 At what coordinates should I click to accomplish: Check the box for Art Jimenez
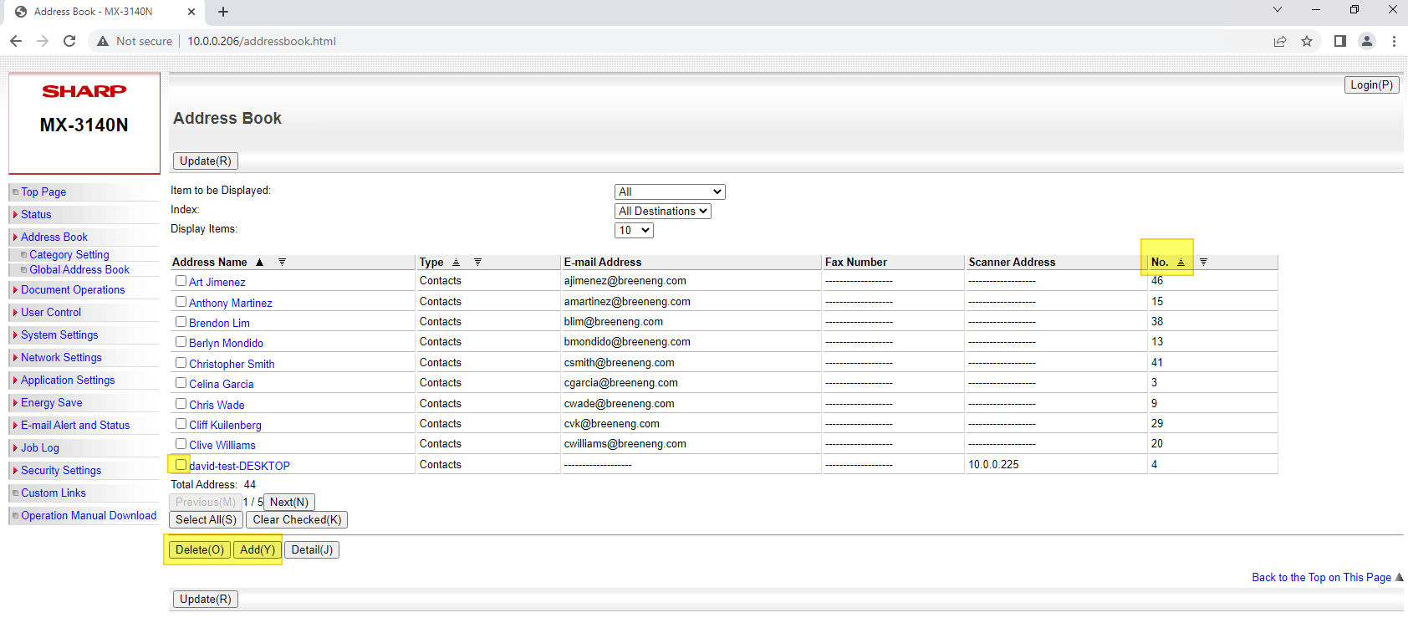[x=181, y=281]
